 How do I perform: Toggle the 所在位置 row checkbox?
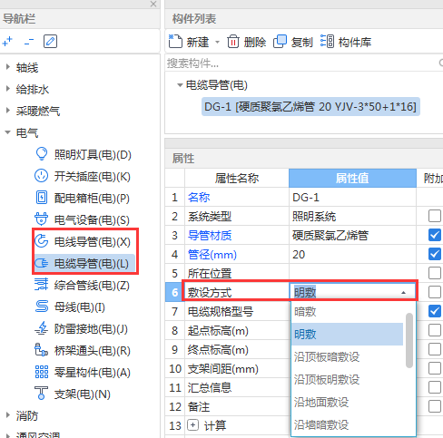click(x=435, y=273)
